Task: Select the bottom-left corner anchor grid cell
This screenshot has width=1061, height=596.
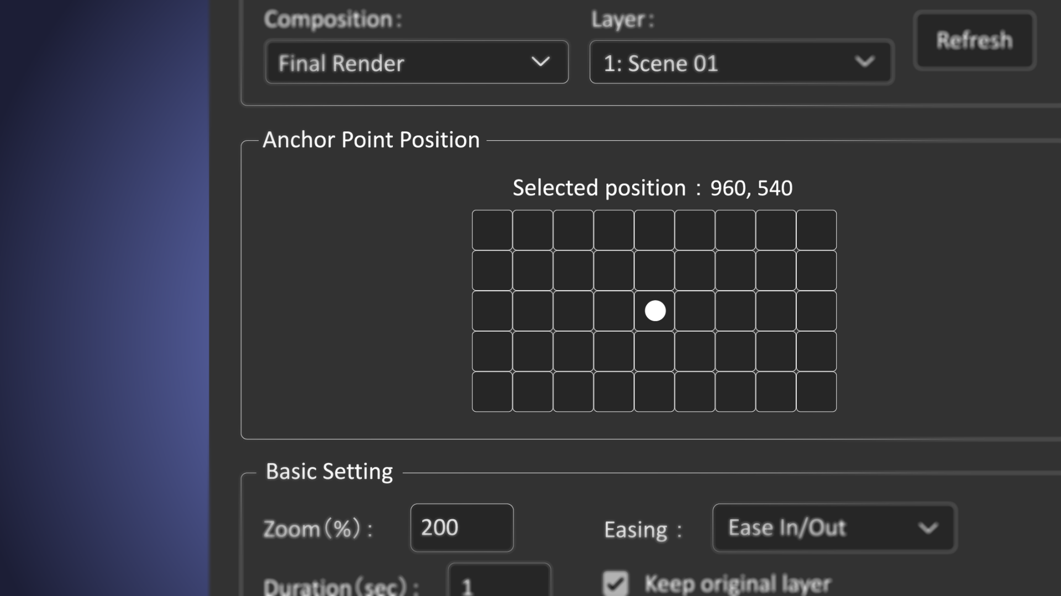Action: (492, 392)
